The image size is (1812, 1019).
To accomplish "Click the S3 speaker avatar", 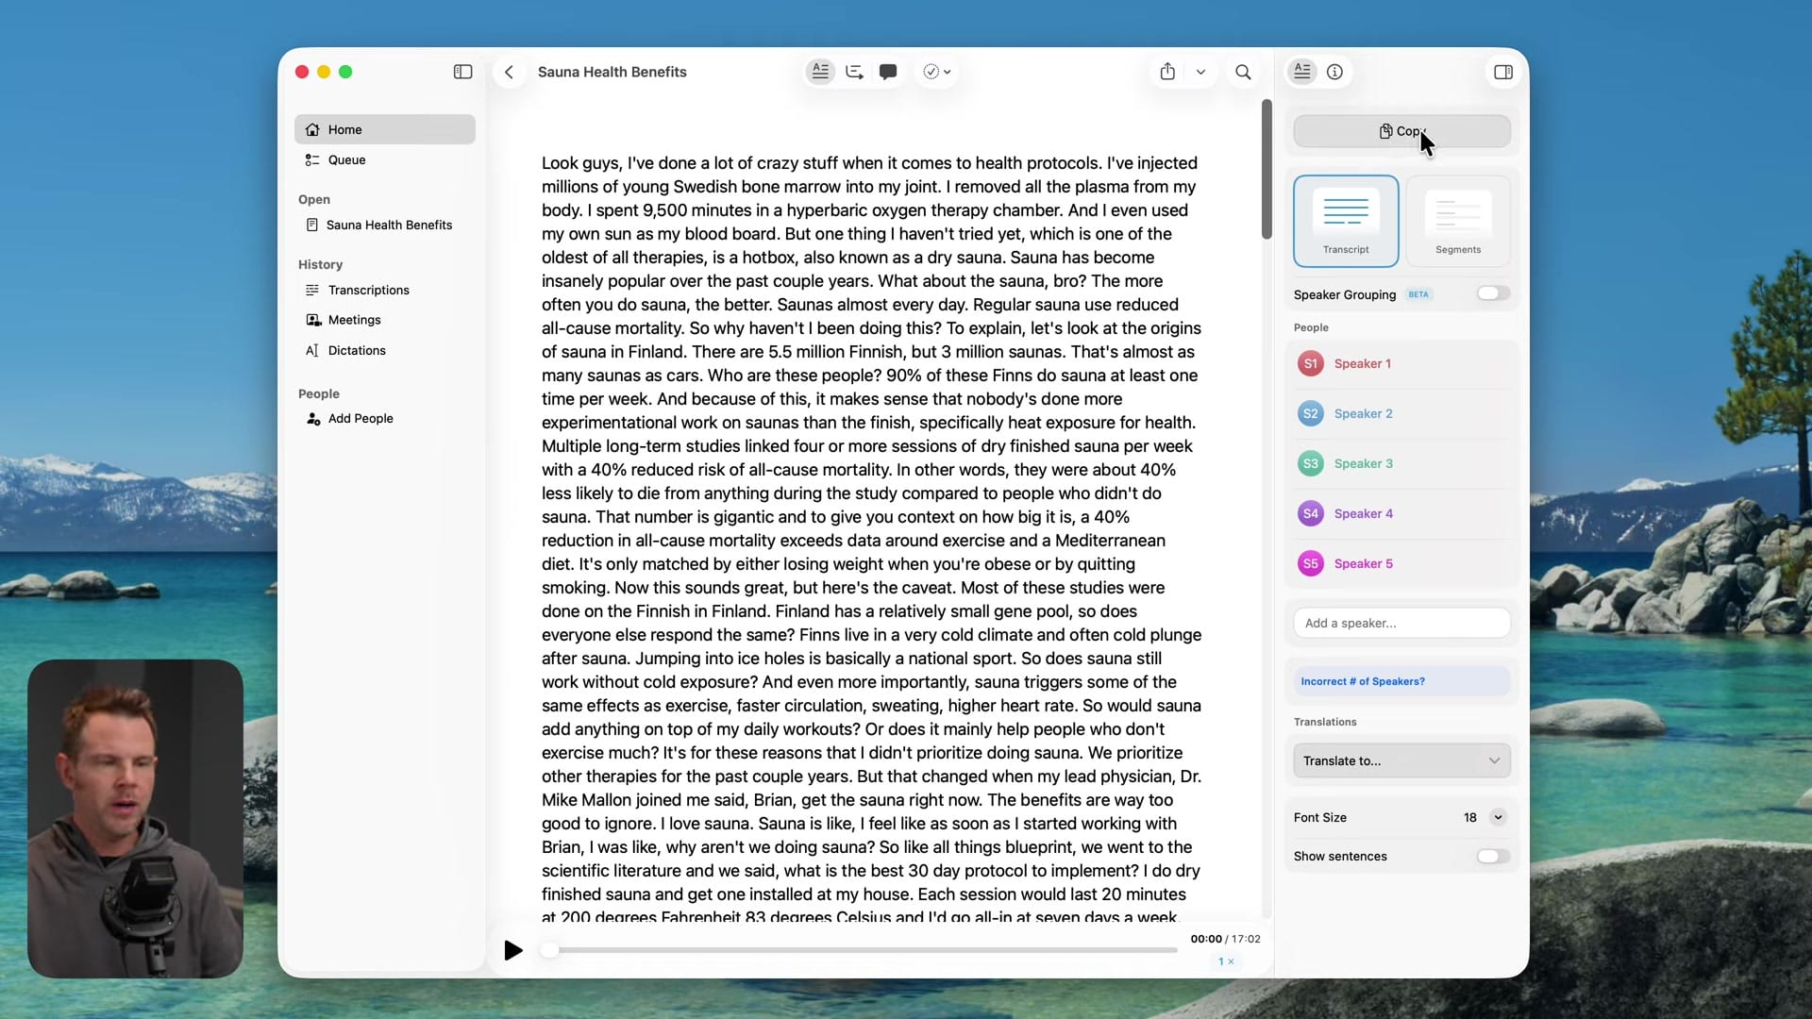I will pos(1310,463).
